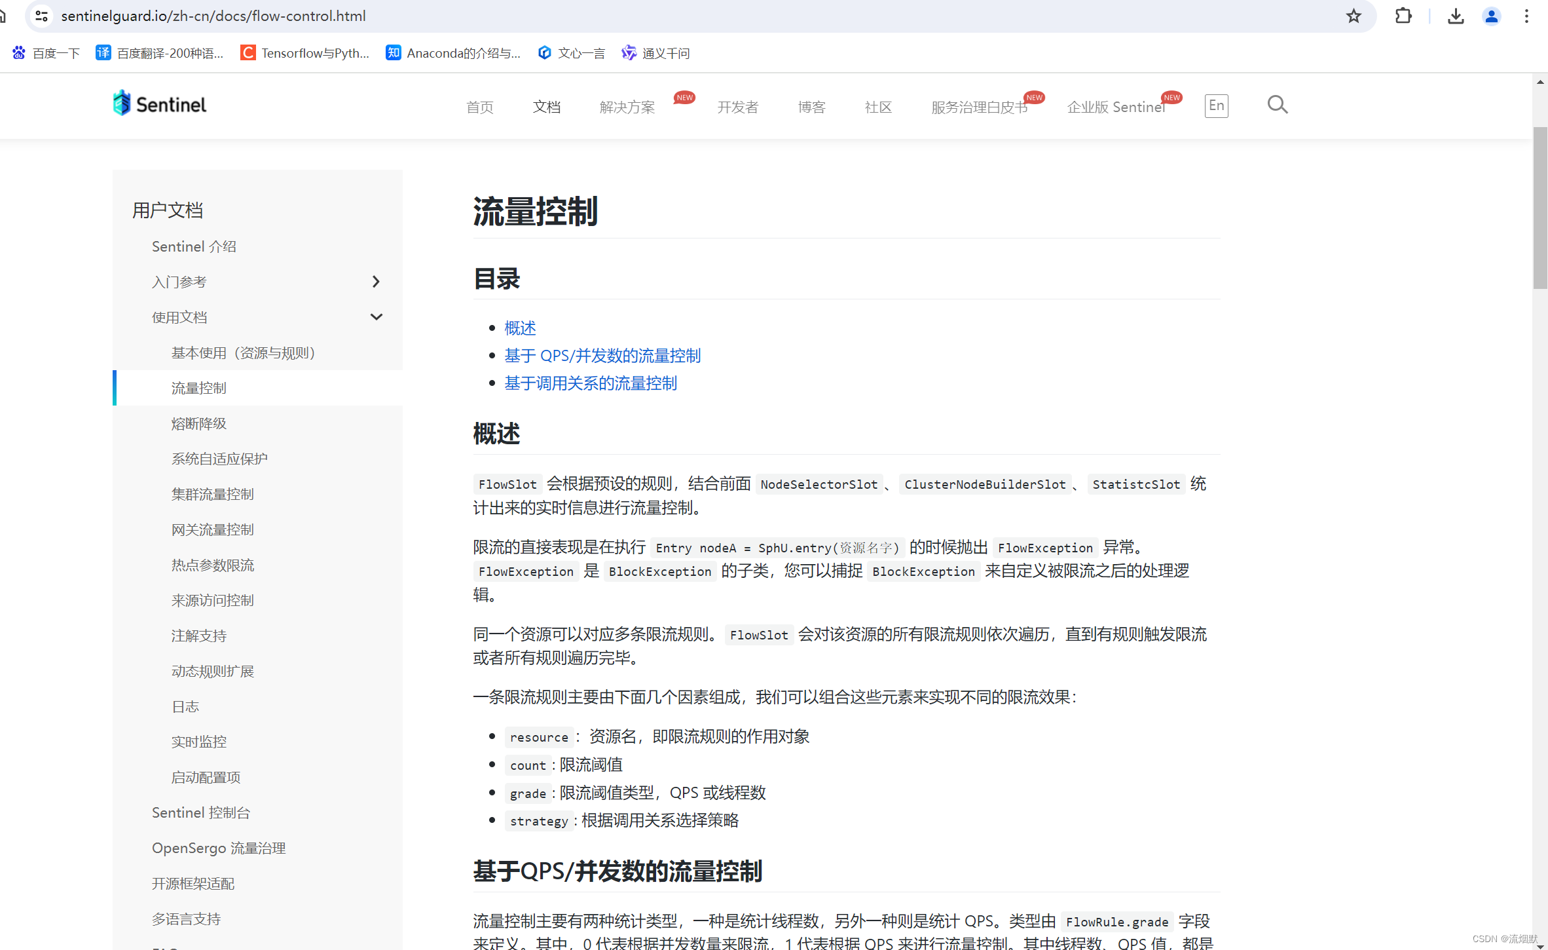Image resolution: width=1548 pixels, height=950 pixels.
Task: Open 多语言支持 in sidebar
Action: coord(186,919)
